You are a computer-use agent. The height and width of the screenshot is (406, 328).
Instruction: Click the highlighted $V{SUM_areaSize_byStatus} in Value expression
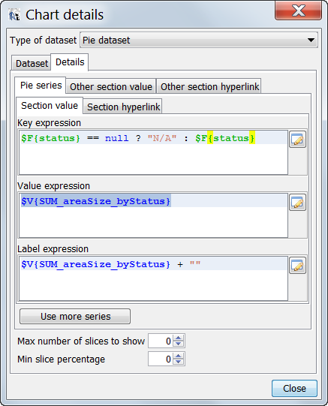[x=96, y=201]
